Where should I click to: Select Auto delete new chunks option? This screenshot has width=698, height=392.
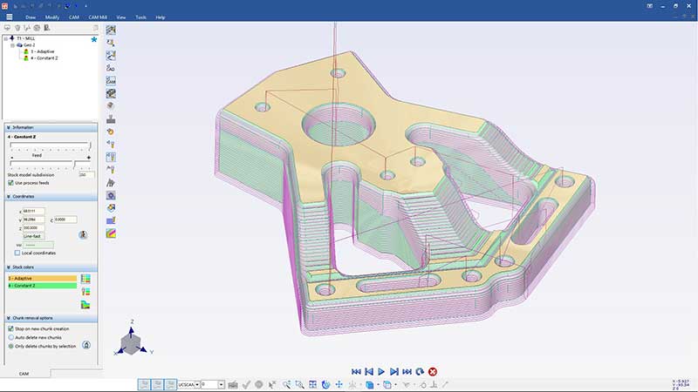[10, 337]
